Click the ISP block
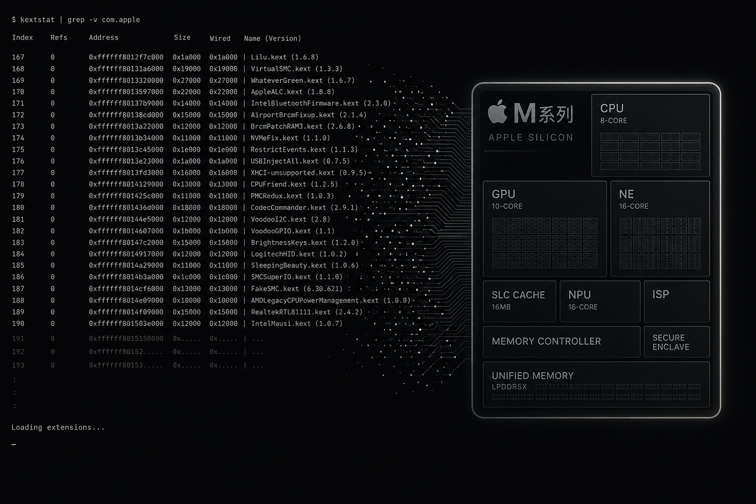The width and height of the screenshot is (756, 504). (x=677, y=301)
